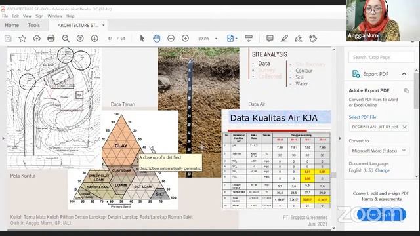The image size is (420, 236).
Task: Activate the Selection arrow tool
Action: coord(142,39)
